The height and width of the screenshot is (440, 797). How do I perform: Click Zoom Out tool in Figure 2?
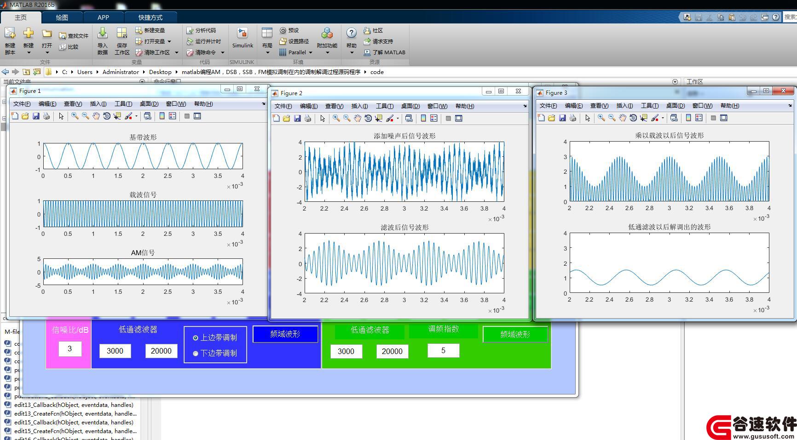coord(347,119)
